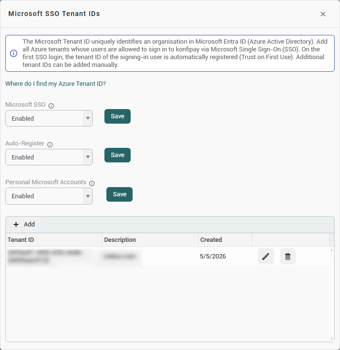Save the Personal Microsoft Accounts setting
Screen dimensions: 340x350
pyautogui.click(x=119, y=194)
